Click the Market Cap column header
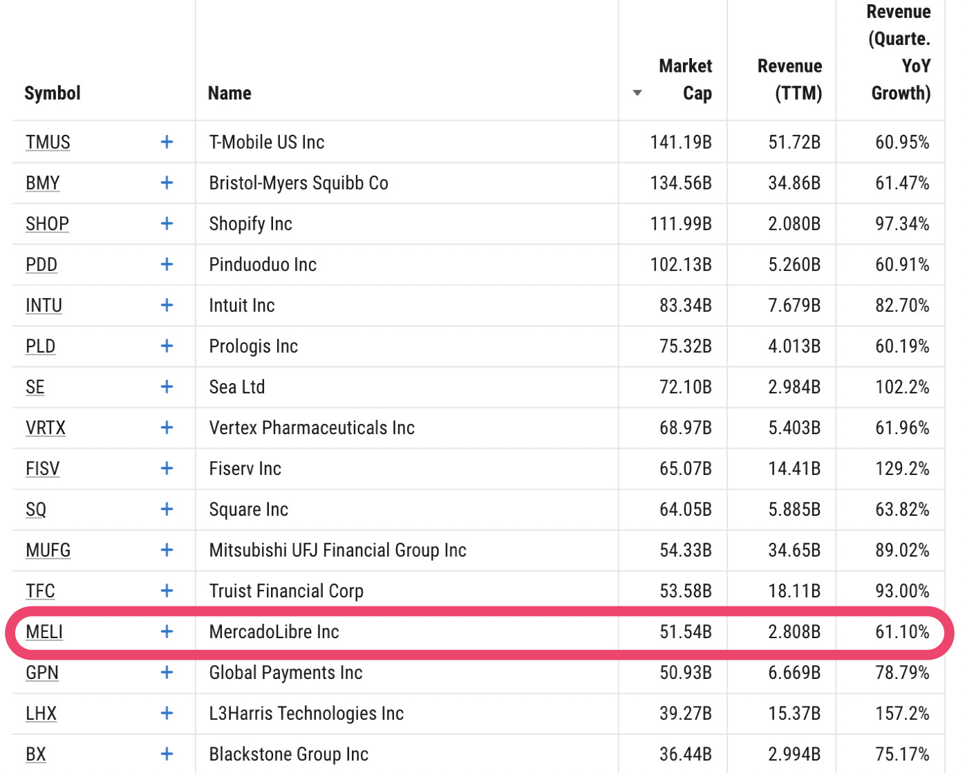The height and width of the screenshot is (773, 965). pyautogui.click(x=685, y=80)
